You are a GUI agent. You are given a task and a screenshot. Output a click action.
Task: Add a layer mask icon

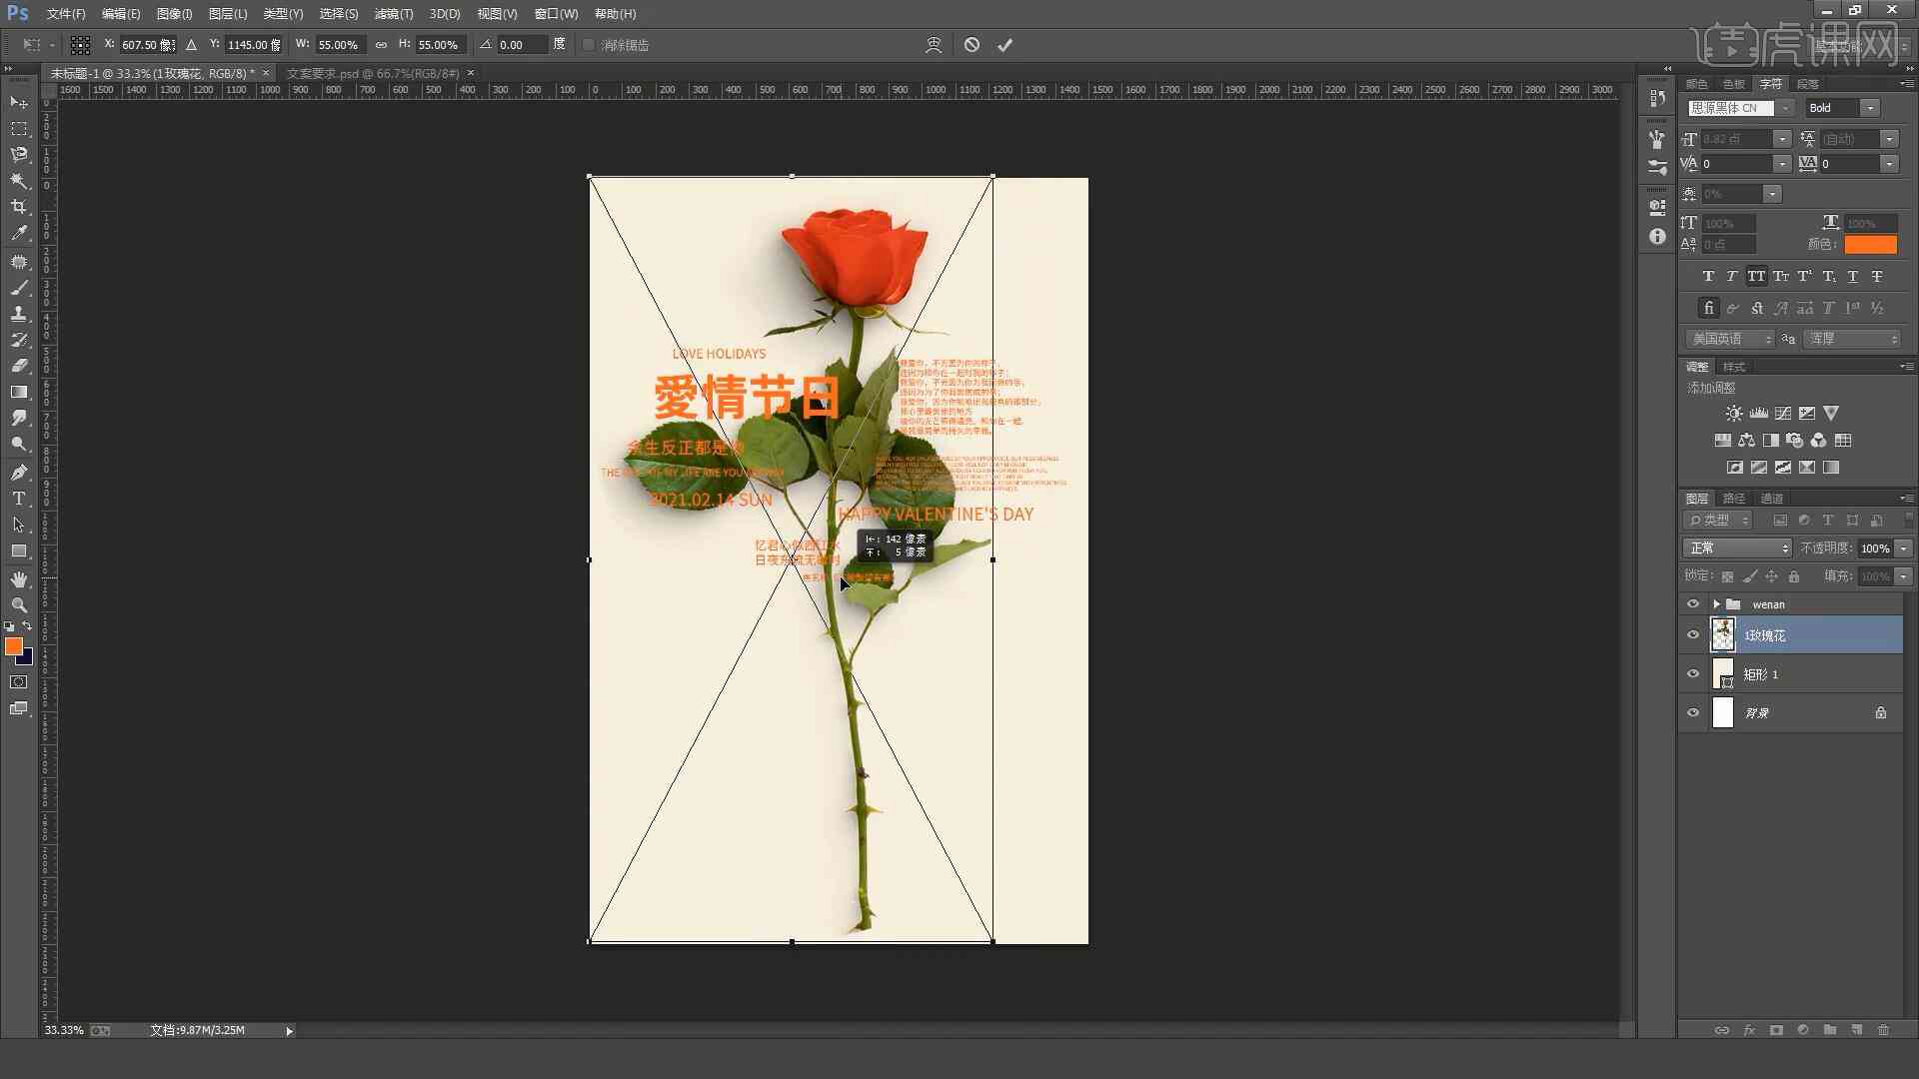tap(1776, 1030)
